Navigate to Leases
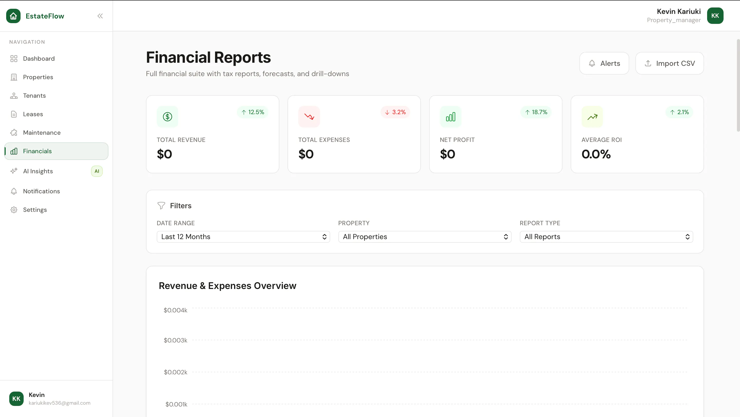This screenshot has height=417, width=740. point(56,114)
